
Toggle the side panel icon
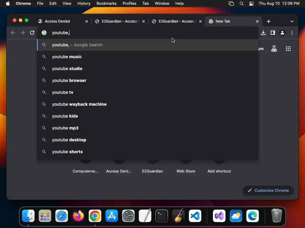273,33
